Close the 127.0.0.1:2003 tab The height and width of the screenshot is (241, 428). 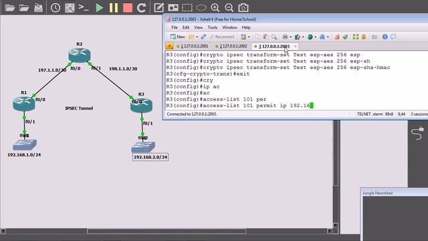pos(295,46)
